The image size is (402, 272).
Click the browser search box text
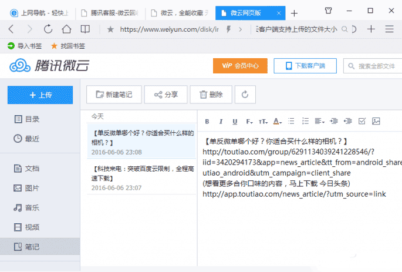coord(296,29)
